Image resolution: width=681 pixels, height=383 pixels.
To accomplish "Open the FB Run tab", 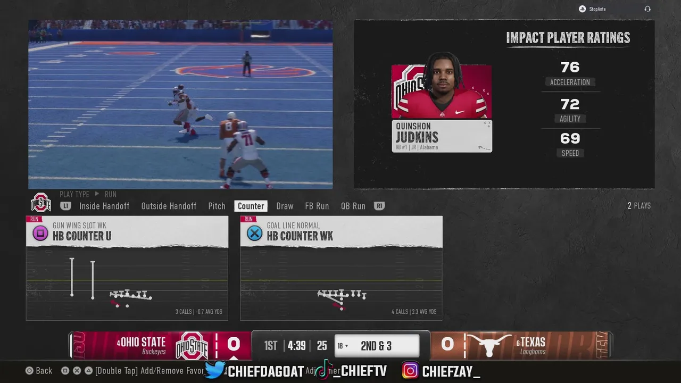I will pos(317,206).
